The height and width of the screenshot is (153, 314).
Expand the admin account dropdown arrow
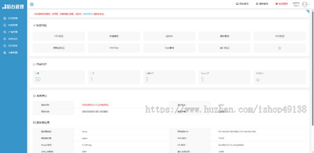309,5
